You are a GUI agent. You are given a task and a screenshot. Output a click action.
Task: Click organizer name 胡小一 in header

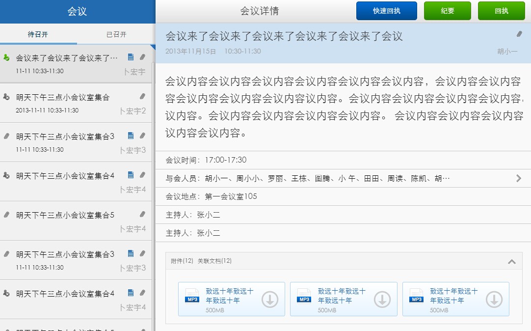pyautogui.click(x=507, y=52)
